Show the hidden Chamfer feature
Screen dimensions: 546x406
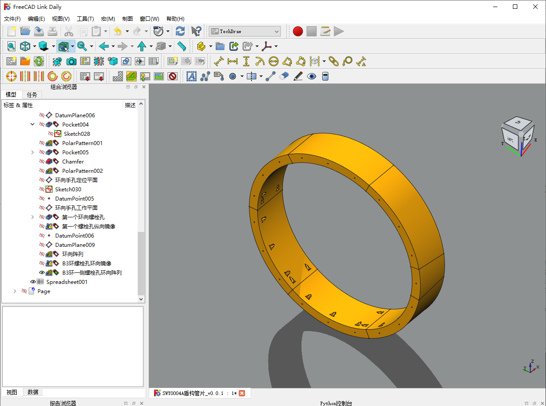point(42,162)
